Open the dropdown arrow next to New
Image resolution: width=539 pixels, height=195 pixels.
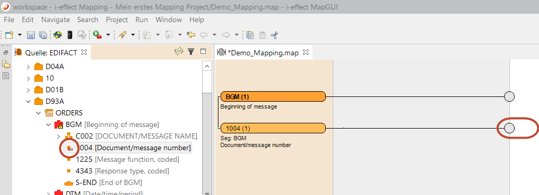click(x=20, y=35)
